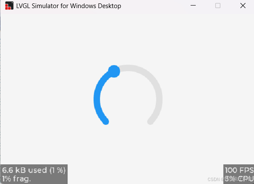The image size is (254, 184).
Task: Close the LVGL Simulator window
Action: [x=243, y=6]
